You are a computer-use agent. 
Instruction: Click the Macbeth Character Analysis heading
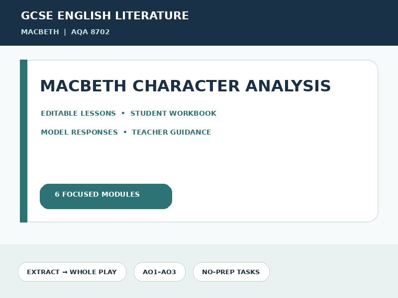point(186,86)
